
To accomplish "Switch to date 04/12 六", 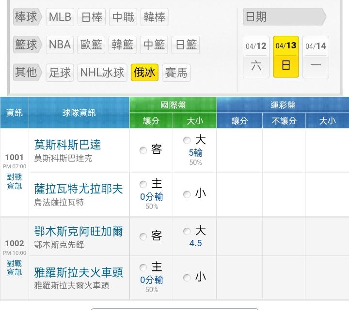I will point(256,57).
